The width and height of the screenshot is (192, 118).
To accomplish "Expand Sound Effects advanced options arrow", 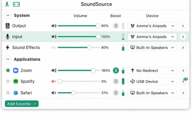I will coord(183,48).
